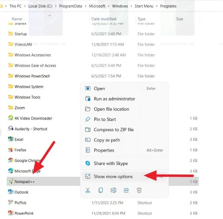
Task: Click the PowerPoint shortcut icon
Action: [11, 213]
